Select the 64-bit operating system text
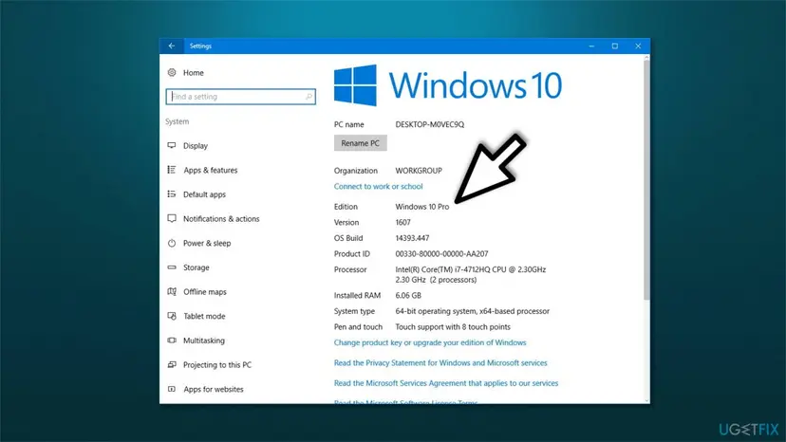 (x=472, y=311)
